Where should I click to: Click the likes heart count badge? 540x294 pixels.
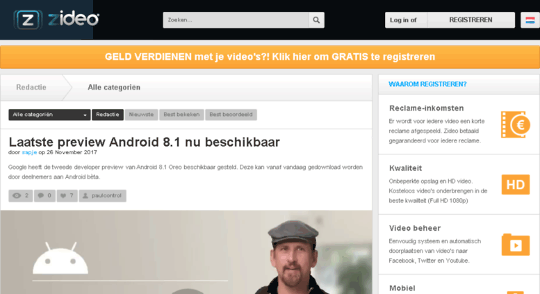tap(67, 196)
